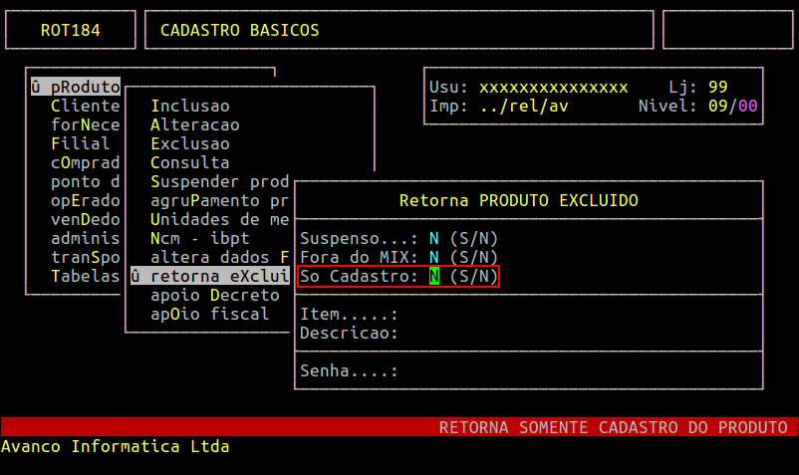Open the 'agruPamento pr' submenu option
799x475 pixels.
click(219, 200)
